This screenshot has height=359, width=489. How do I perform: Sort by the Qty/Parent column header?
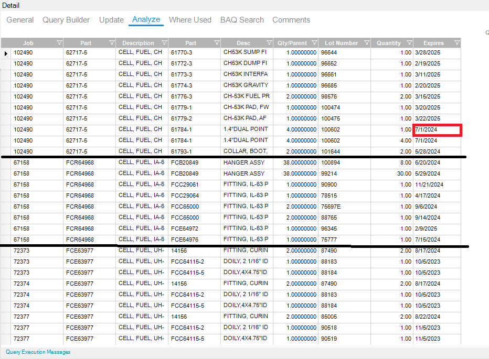coord(292,43)
